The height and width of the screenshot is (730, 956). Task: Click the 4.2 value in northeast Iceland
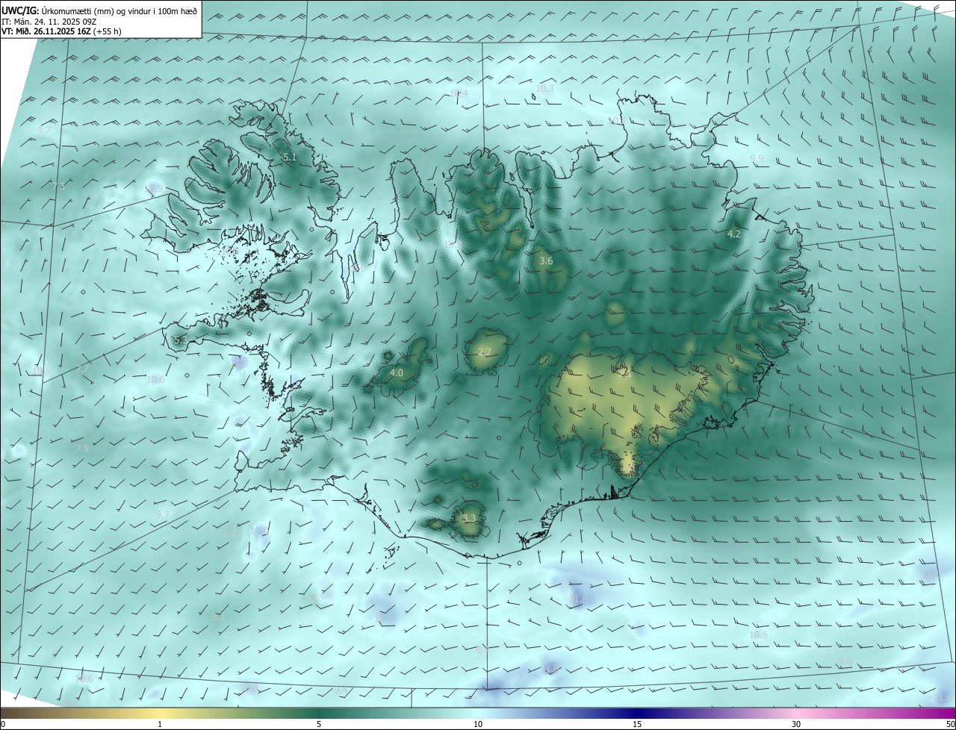[x=734, y=234]
